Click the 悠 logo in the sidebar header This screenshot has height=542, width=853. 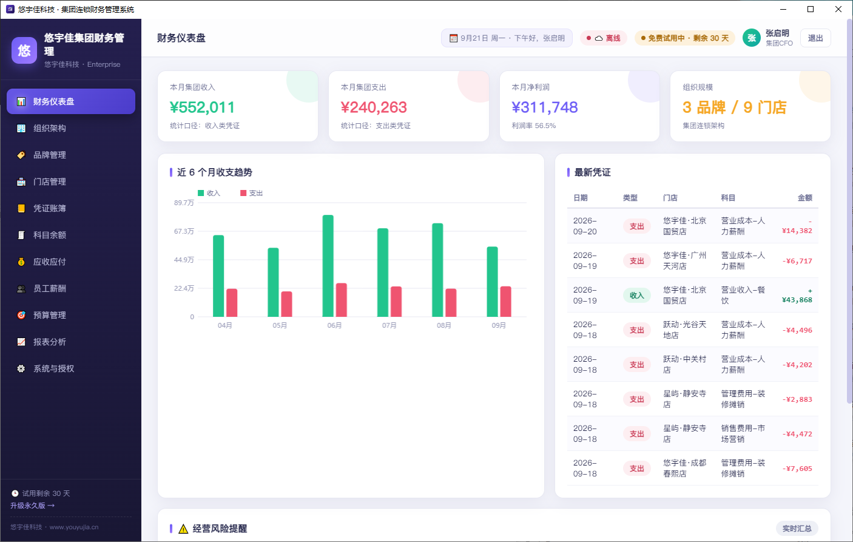24,50
